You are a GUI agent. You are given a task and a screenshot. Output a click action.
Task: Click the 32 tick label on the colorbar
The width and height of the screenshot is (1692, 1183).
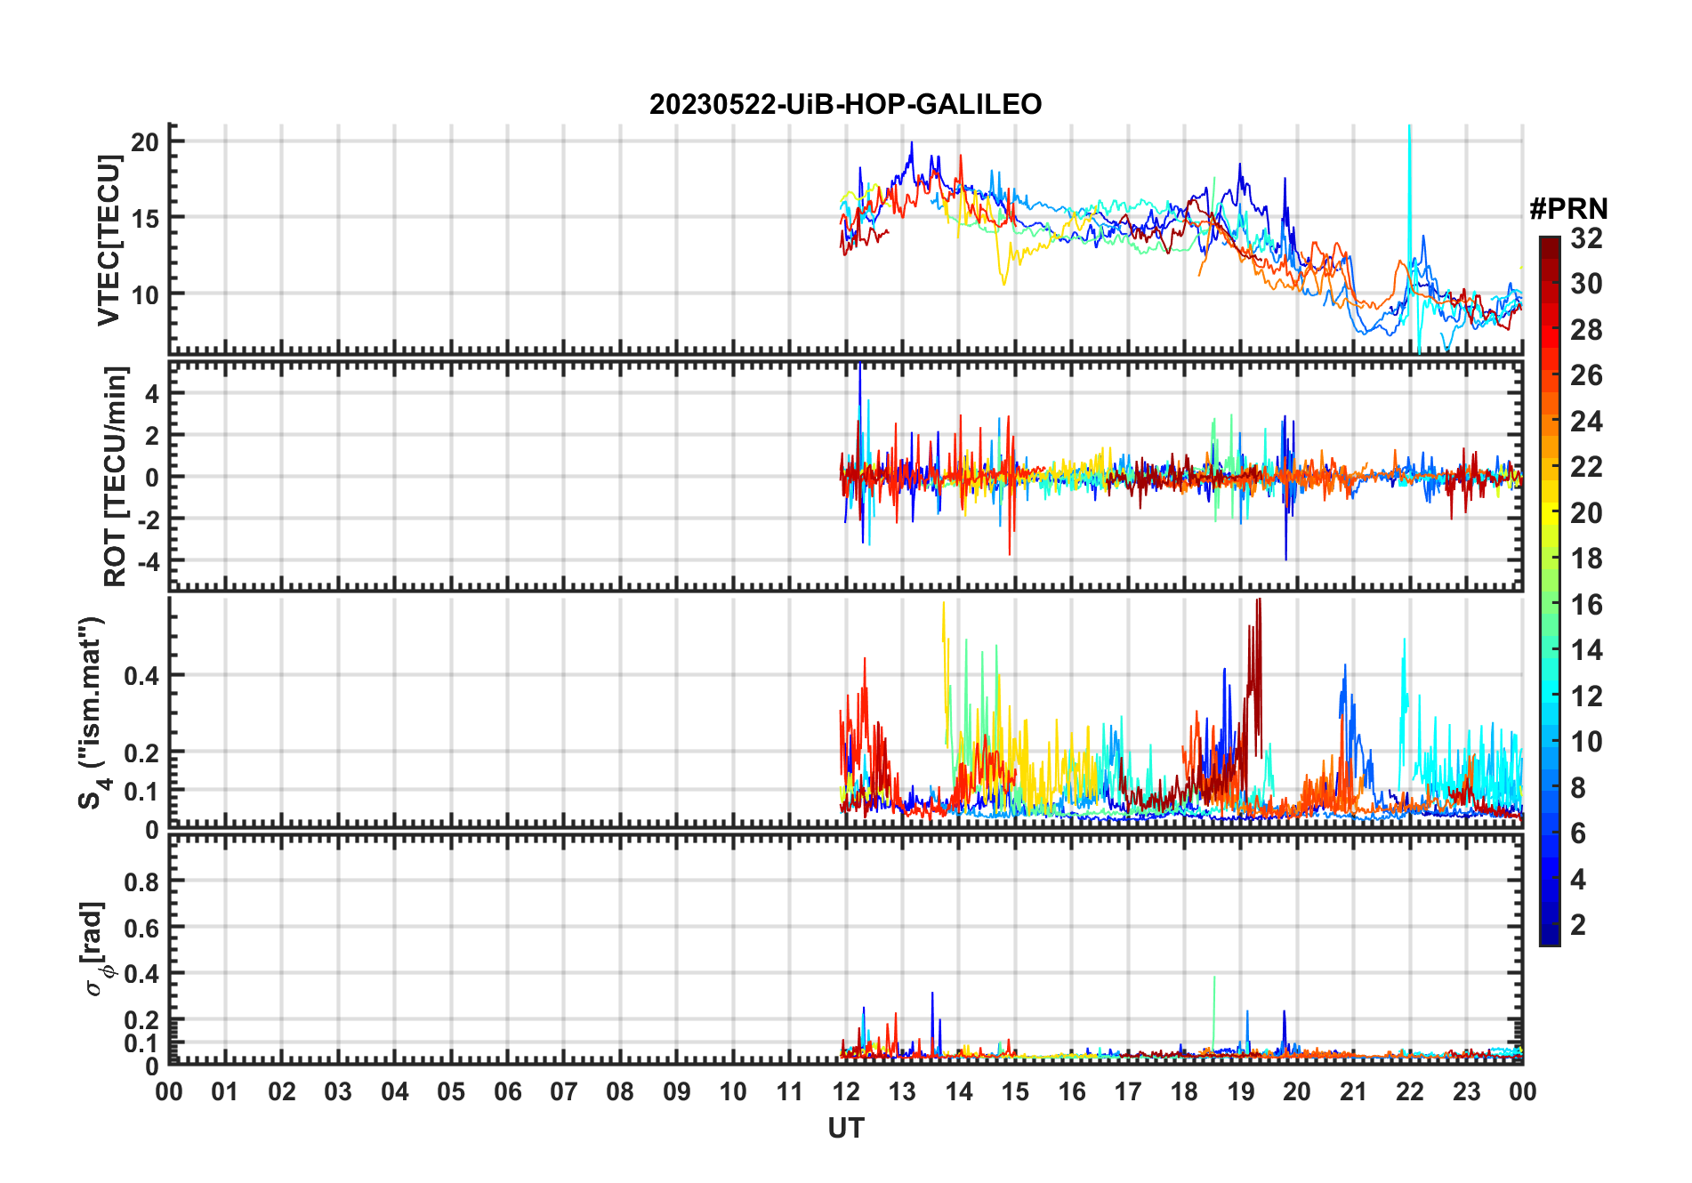coord(1586,238)
